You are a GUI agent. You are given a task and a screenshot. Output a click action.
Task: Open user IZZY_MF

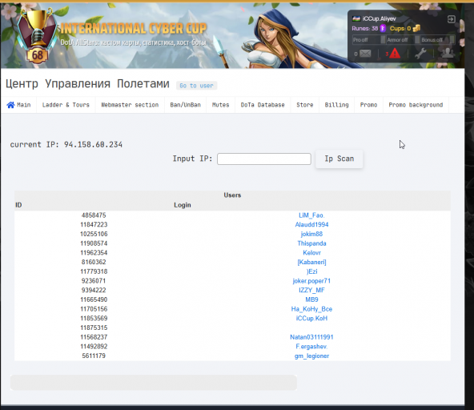pos(311,290)
